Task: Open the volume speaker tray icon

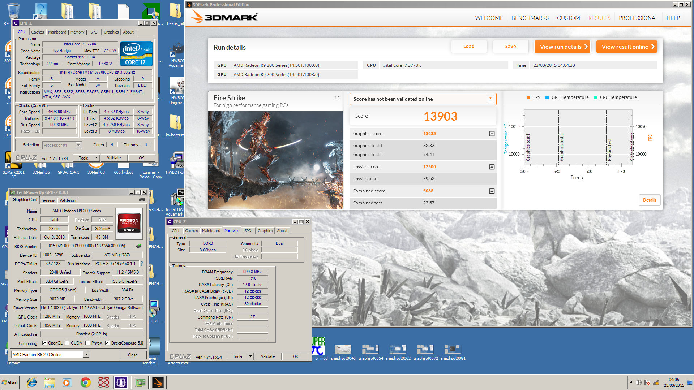Action: pos(638,382)
